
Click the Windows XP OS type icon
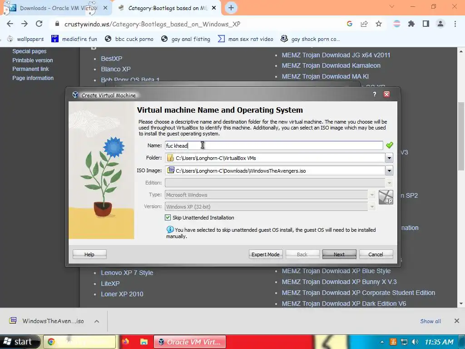point(386,197)
